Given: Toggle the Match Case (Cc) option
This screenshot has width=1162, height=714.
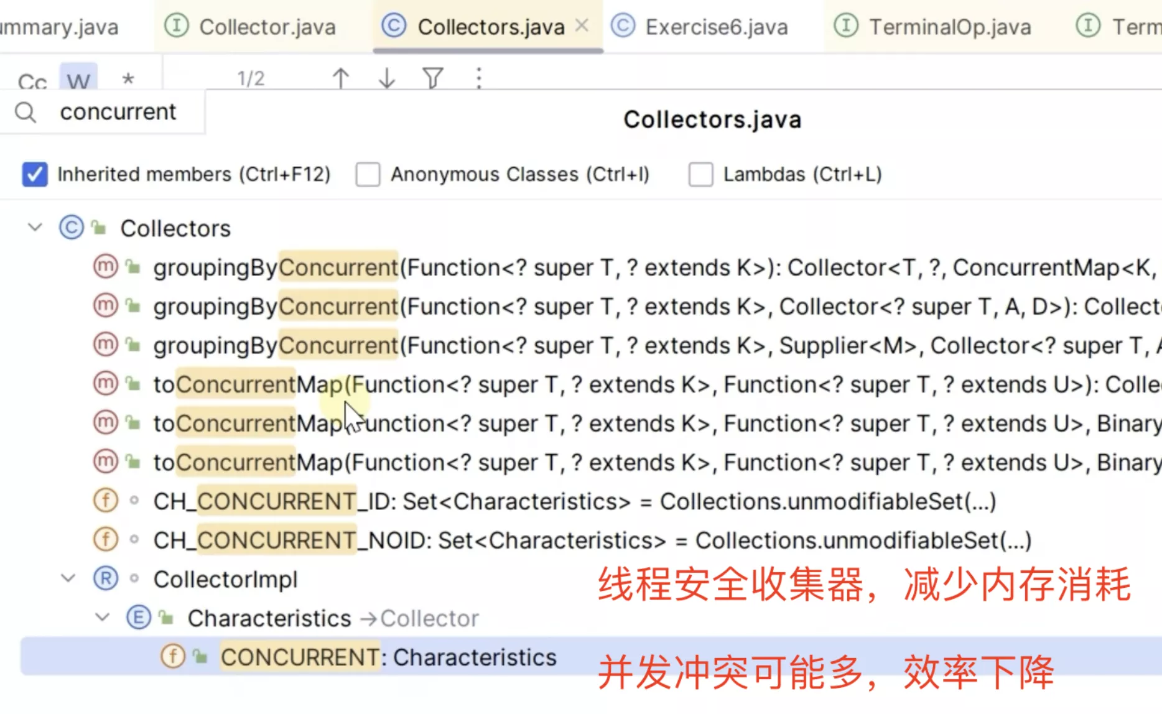Looking at the screenshot, I should (32, 80).
